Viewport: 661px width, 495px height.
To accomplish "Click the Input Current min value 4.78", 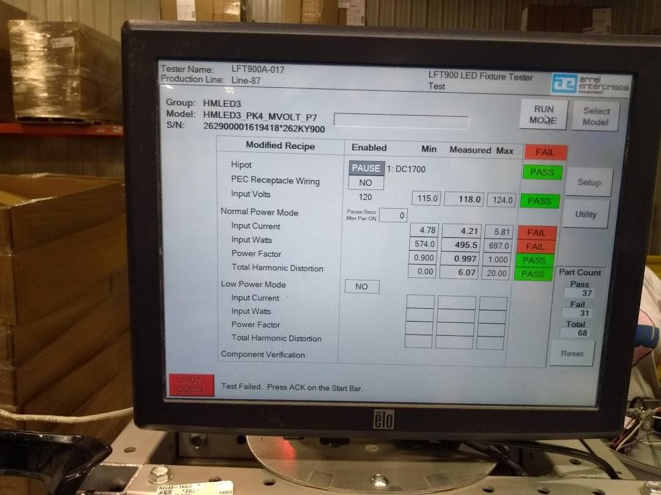I will (425, 230).
